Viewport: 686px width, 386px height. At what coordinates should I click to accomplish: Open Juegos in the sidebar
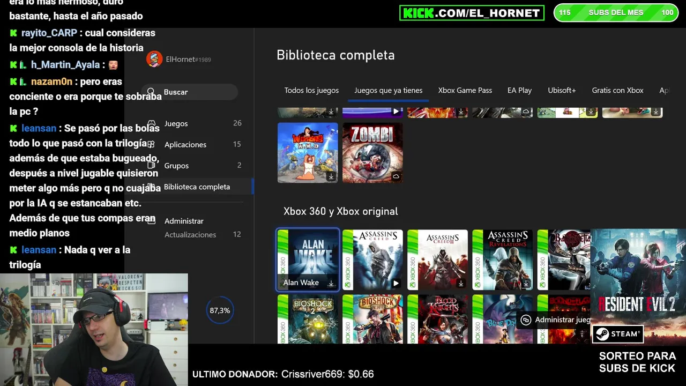(x=194, y=123)
